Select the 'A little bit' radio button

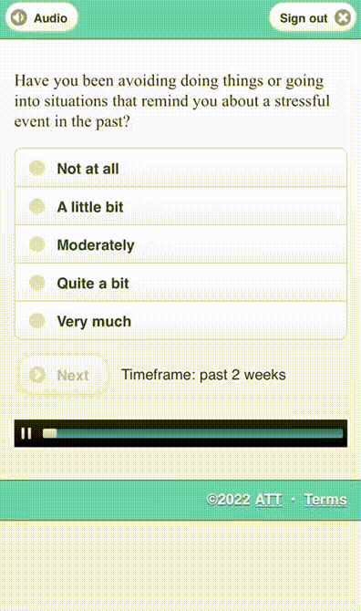[37, 206]
